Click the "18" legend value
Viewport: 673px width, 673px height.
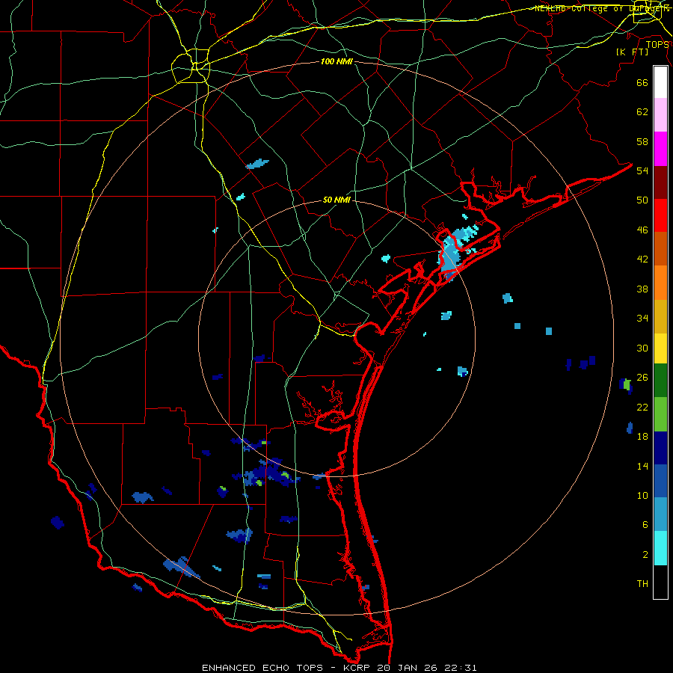click(642, 436)
